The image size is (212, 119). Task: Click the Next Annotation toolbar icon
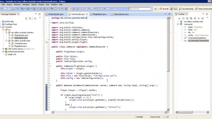point(86,9)
